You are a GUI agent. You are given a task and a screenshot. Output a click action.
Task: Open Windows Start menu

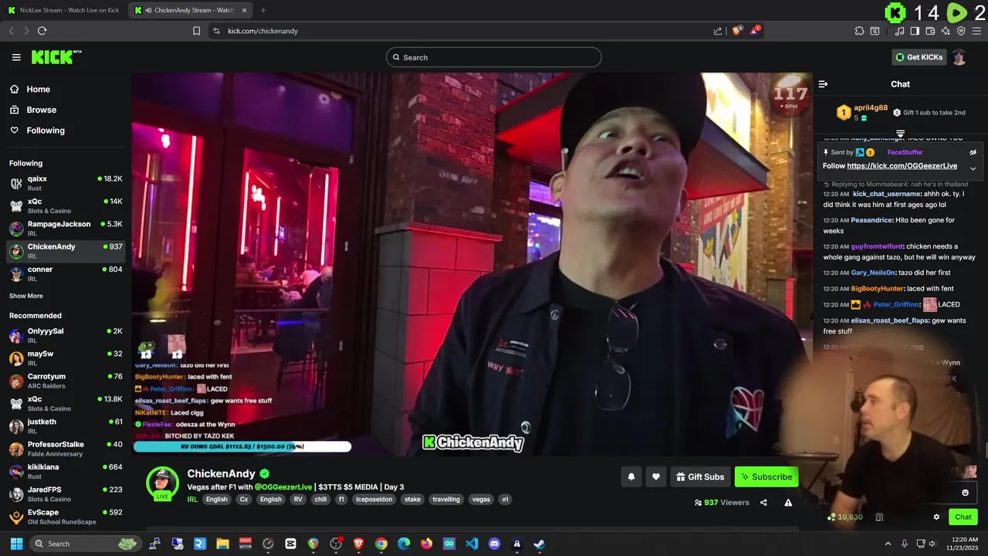click(x=16, y=544)
